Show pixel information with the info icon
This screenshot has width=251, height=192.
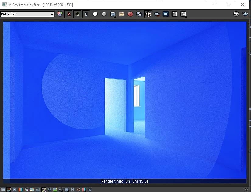(x=15, y=190)
